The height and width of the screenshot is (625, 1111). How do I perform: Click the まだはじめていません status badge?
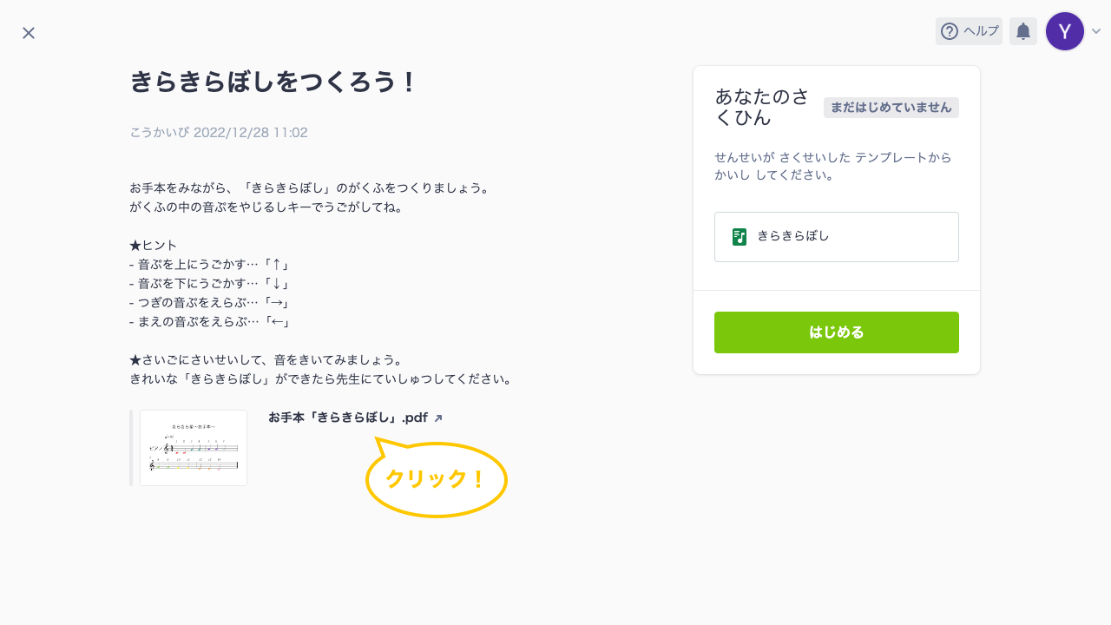pos(891,108)
